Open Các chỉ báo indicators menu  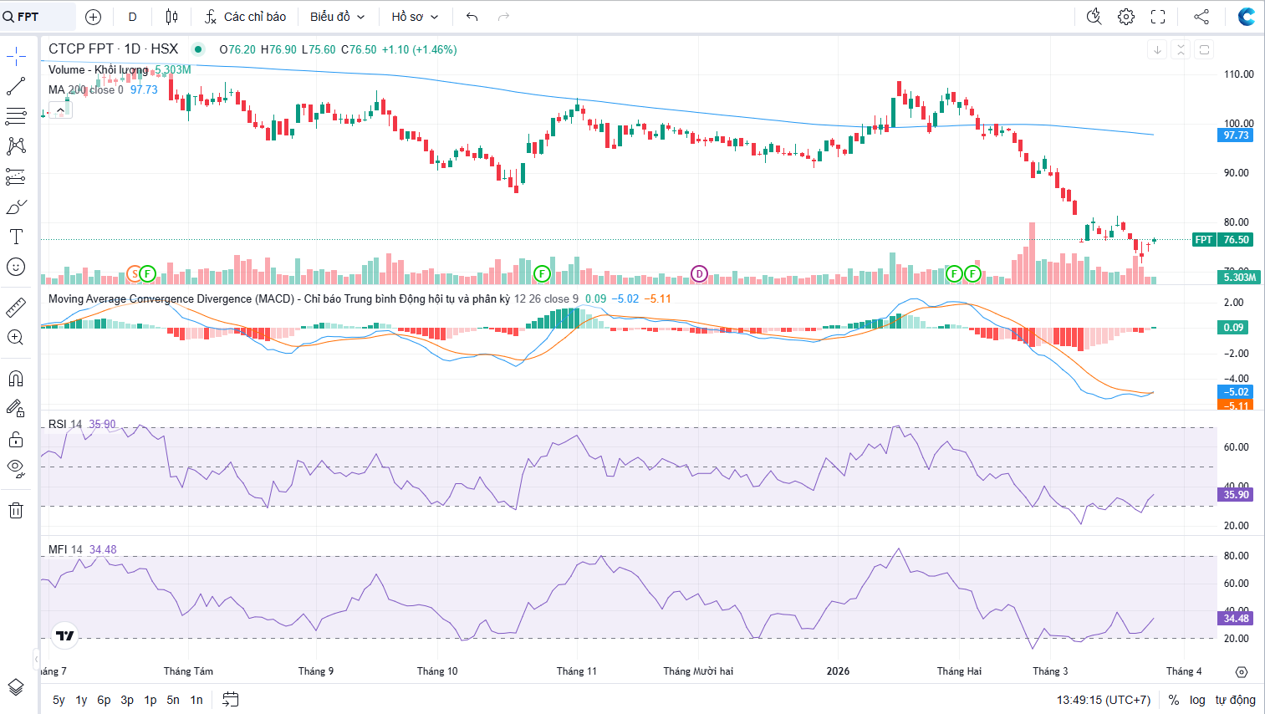click(x=246, y=17)
